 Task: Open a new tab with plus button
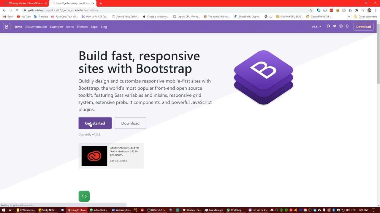[101, 3]
